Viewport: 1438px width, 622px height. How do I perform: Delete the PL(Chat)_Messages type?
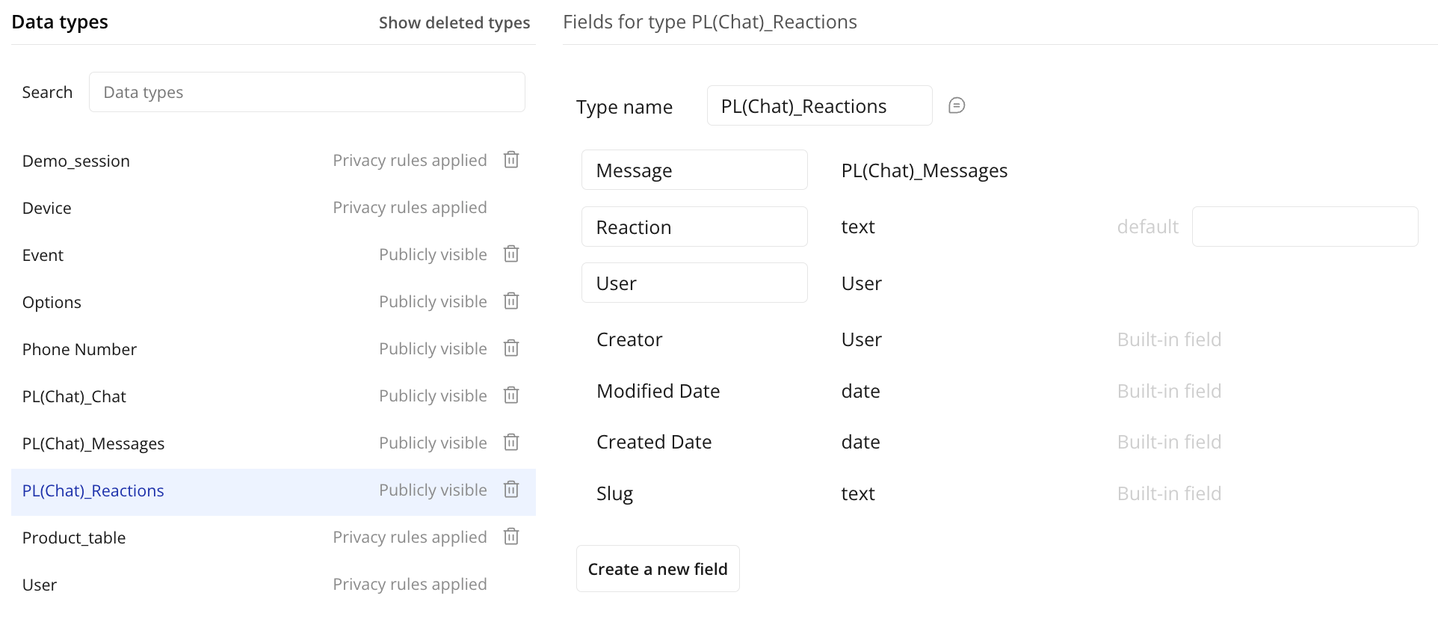(511, 443)
